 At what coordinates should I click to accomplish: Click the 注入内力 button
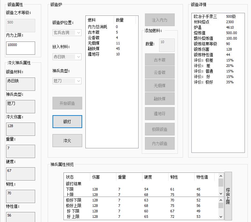click(x=160, y=20)
